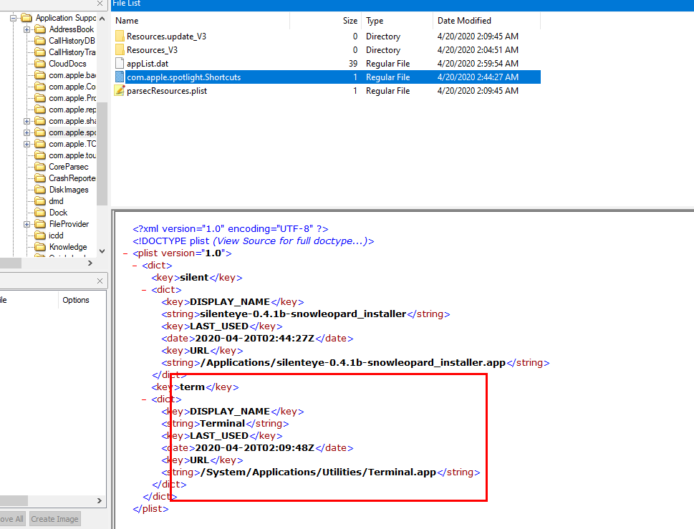Viewport: 694px width, 529px height.
Task: Select the com.apple.spotlight.Shortcuts file row
Action: (183, 77)
